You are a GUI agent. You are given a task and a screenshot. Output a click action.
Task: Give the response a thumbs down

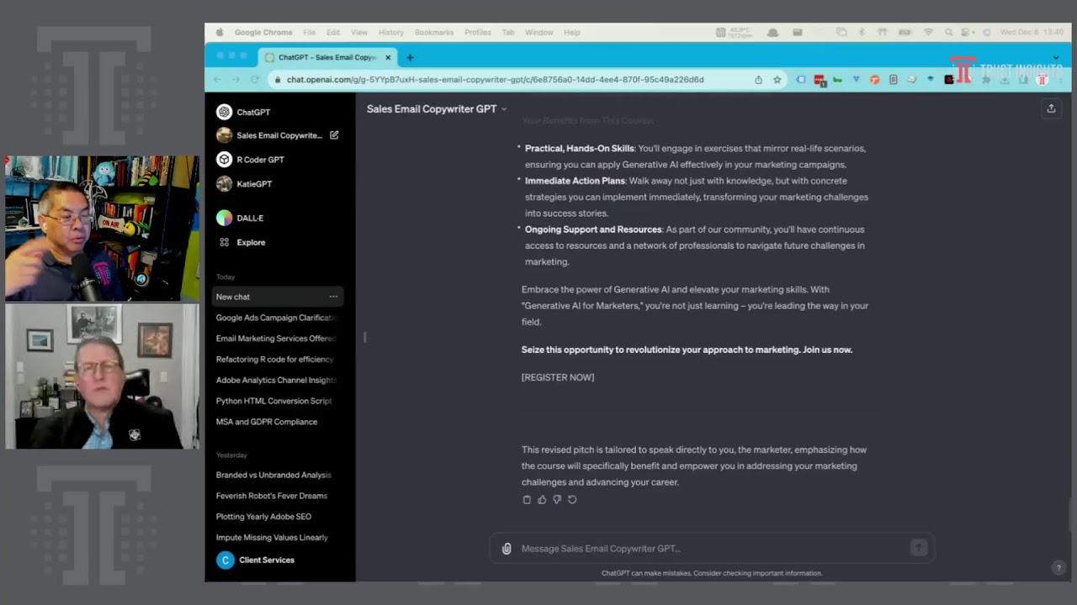tap(557, 499)
